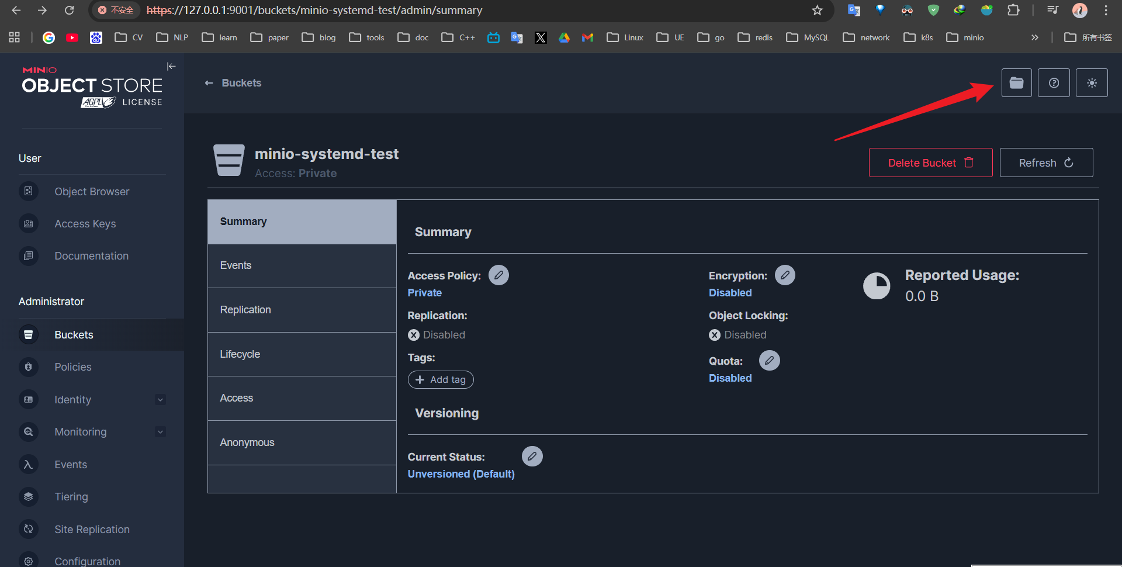Open the Baidu bookmark
Image resolution: width=1122 pixels, height=567 pixels.
click(x=96, y=37)
